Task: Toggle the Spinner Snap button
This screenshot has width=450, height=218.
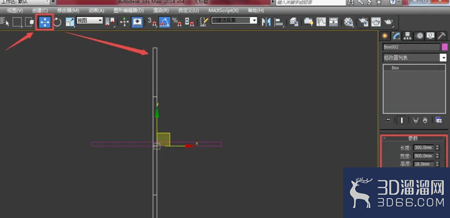Action: [x=189, y=22]
